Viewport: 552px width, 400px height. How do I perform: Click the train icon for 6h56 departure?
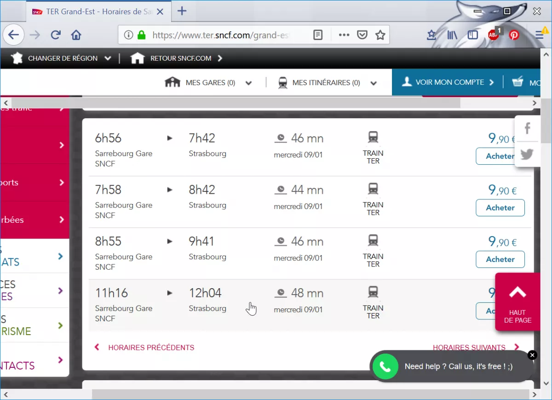(373, 137)
